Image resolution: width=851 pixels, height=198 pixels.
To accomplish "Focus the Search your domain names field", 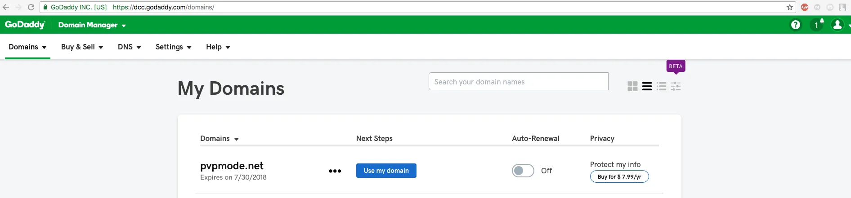I will [x=519, y=81].
